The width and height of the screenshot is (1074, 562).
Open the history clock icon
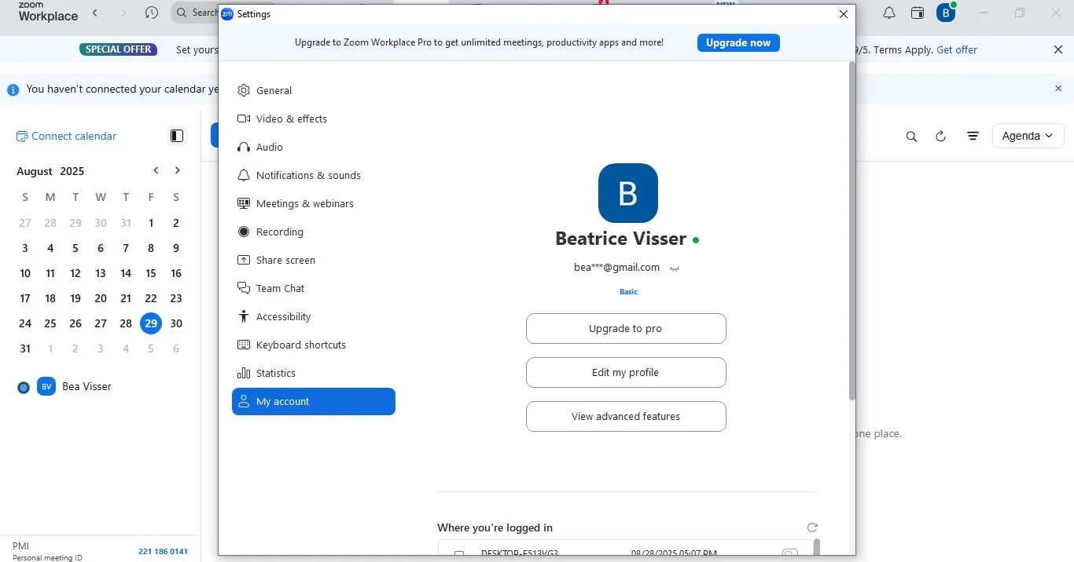[152, 13]
